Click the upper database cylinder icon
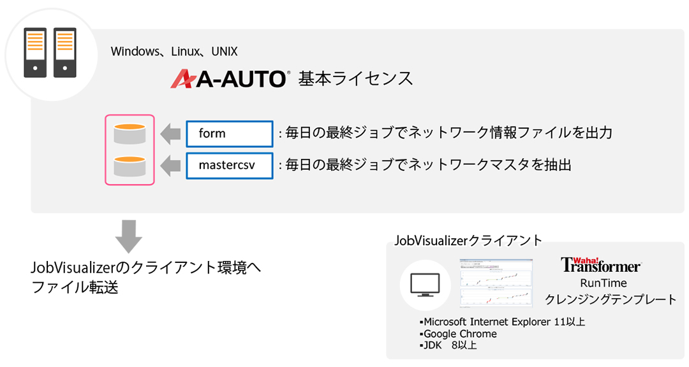689x367 pixels. (130, 134)
